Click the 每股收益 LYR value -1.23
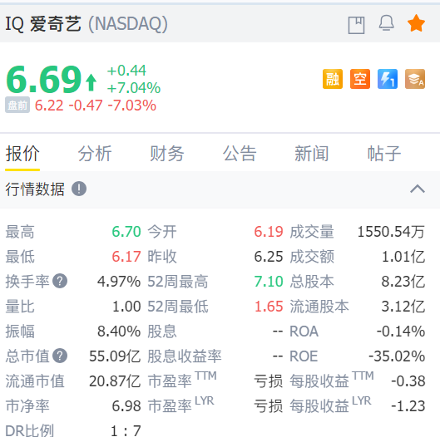 pyautogui.click(x=408, y=406)
